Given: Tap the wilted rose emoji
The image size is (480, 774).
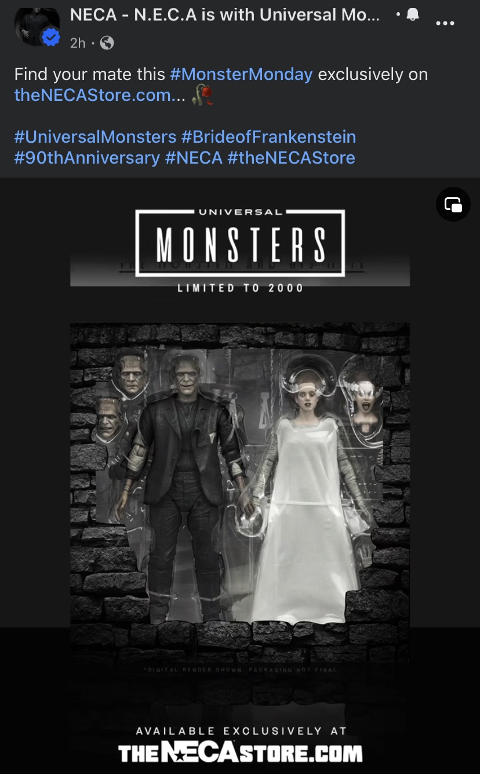Looking at the screenshot, I should click(203, 95).
